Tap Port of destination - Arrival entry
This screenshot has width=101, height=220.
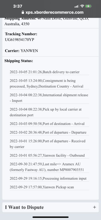coord(49,124)
